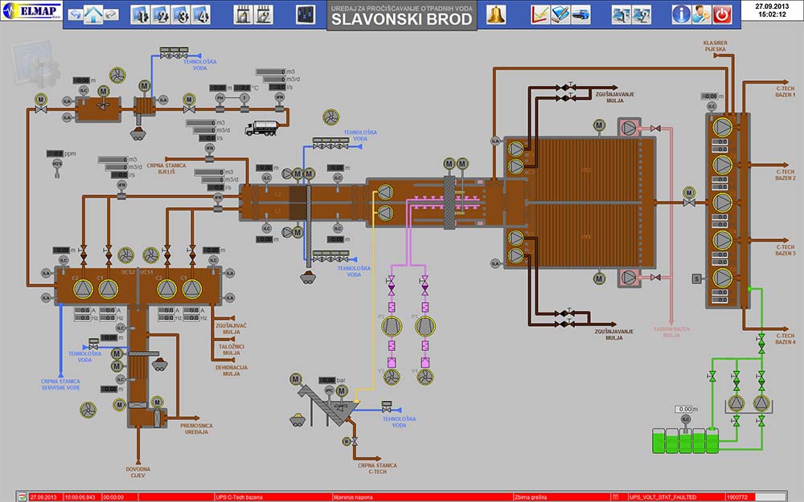This screenshot has width=804, height=502.
Task: Toggle the PH sensor on the pipeline
Action: point(220,98)
